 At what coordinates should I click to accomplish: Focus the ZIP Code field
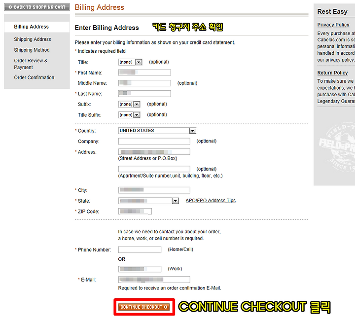coord(135,212)
